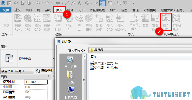The height and width of the screenshot is (100, 192).
Task: Click the 名称 column header
Action: (126, 57)
